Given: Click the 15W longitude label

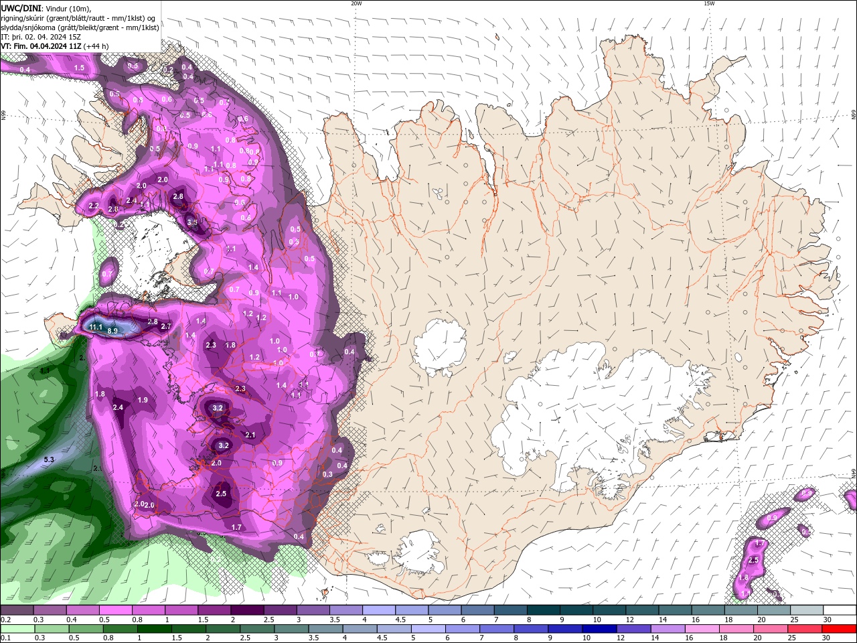Looking at the screenshot, I should (709, 3).
